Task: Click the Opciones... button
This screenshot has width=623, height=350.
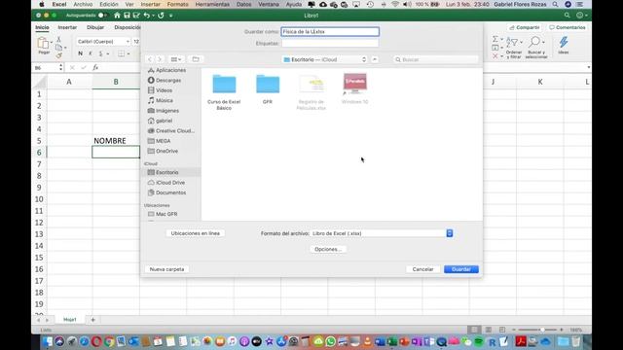Action: click(328, 249)
